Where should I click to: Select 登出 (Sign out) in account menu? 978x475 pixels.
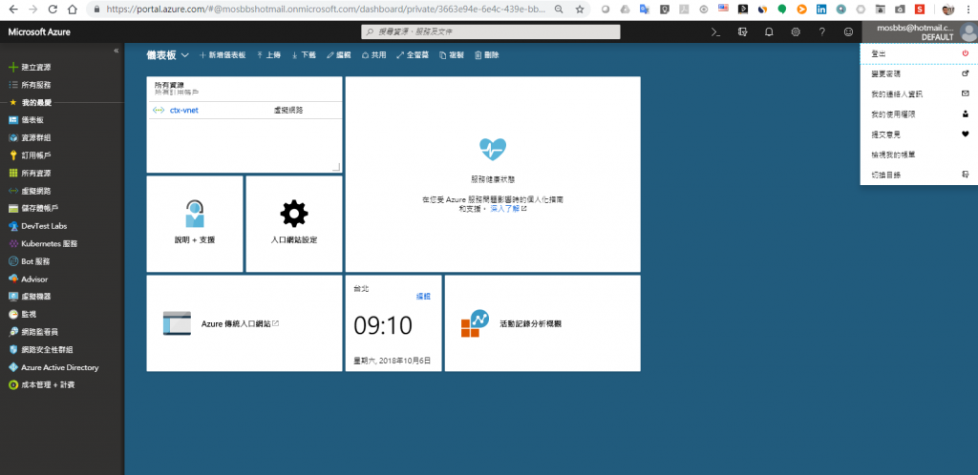pos(920,54)
